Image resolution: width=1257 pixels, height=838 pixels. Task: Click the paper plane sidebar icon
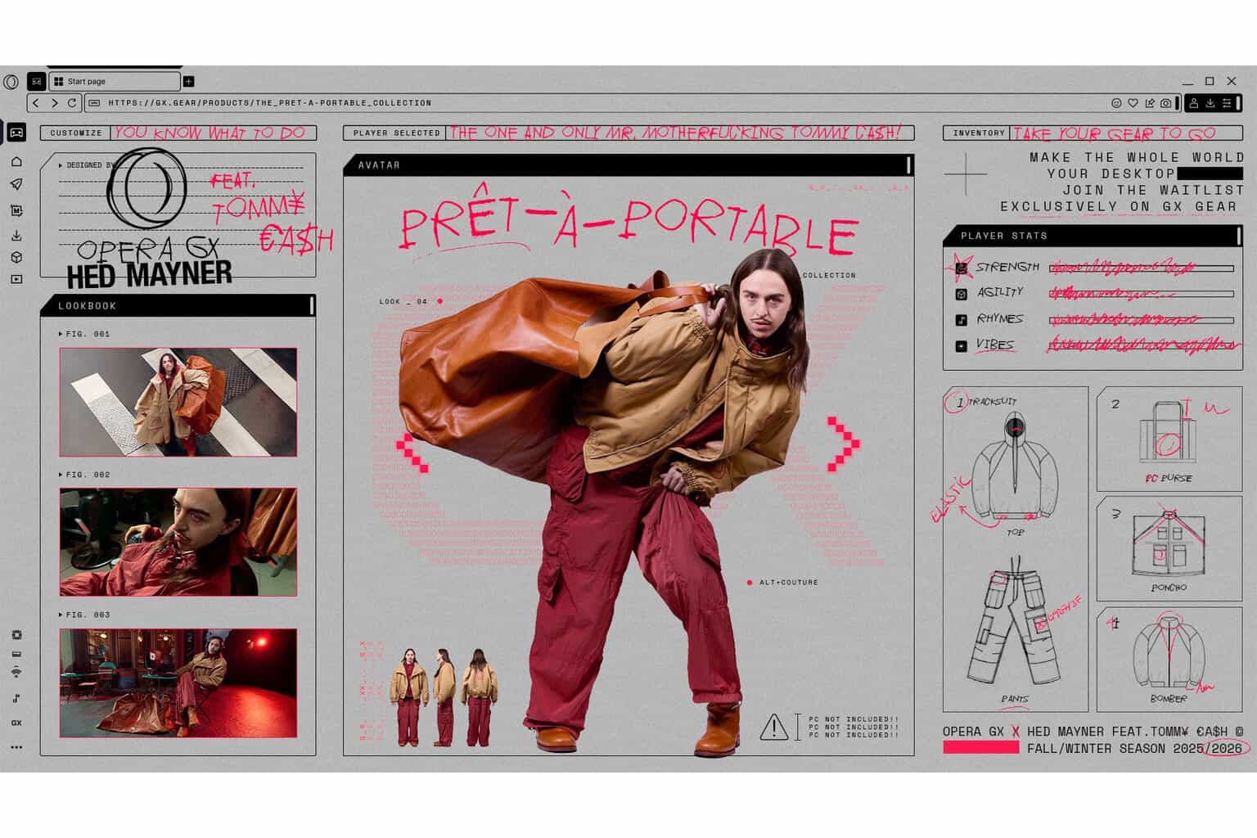16,185
